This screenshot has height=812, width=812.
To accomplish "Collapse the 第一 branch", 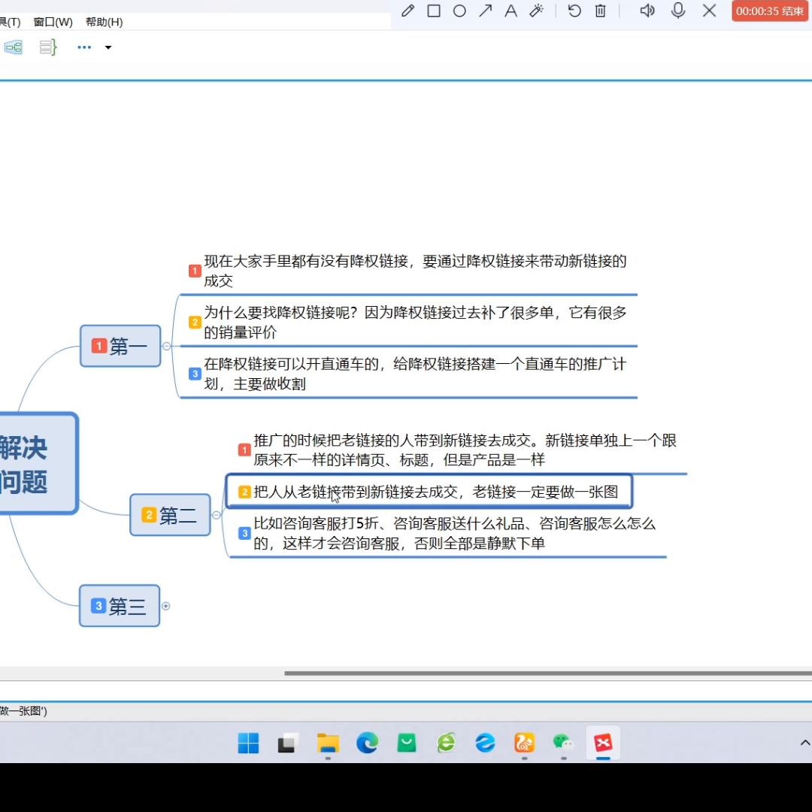I will coord(167,346).
